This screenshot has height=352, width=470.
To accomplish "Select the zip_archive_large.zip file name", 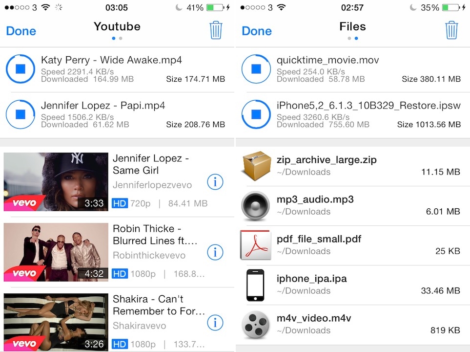I will [x=327, y=160].
